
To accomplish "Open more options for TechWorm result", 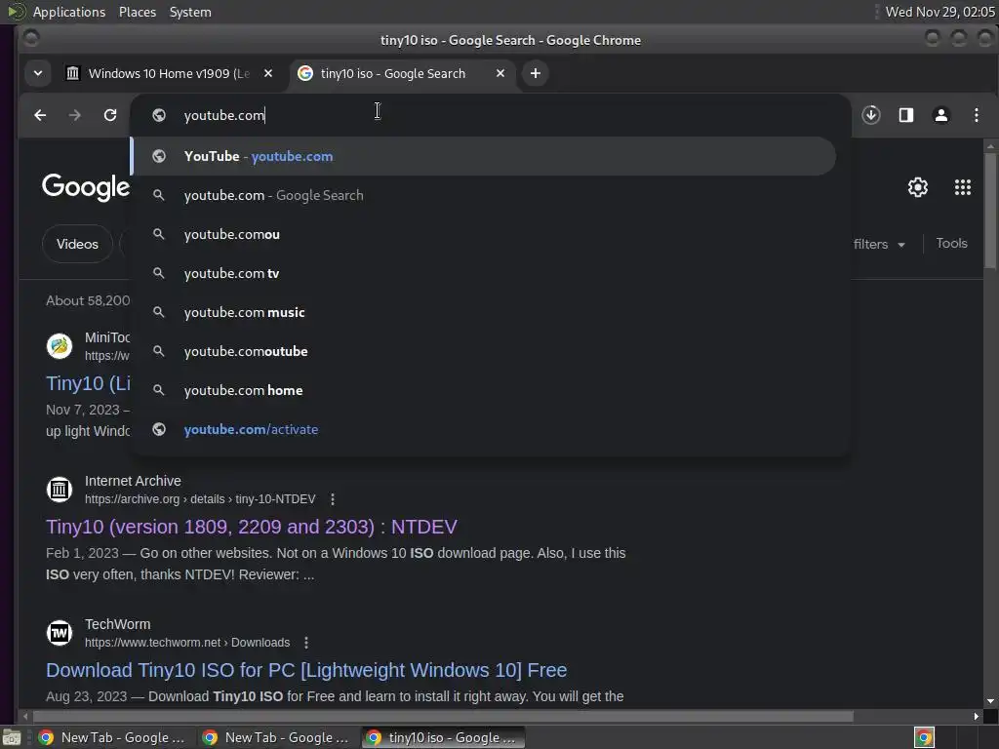I will pos(306,643).
